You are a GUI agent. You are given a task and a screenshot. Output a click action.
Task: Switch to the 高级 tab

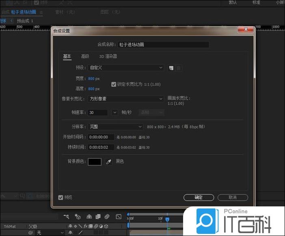coord(85,56)
